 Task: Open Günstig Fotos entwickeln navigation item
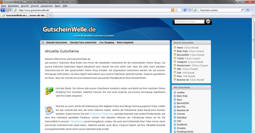[83, 43]
